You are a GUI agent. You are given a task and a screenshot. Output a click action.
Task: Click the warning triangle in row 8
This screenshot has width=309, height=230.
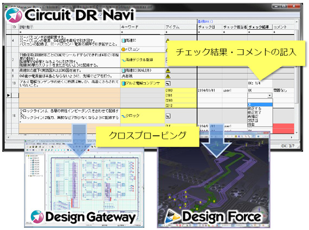tap(168, 71)
